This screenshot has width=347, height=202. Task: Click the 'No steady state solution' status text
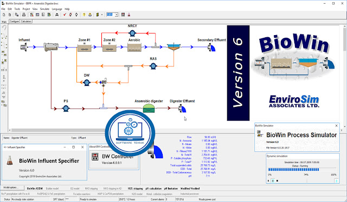pyautogui.click(x=23, y=199)
